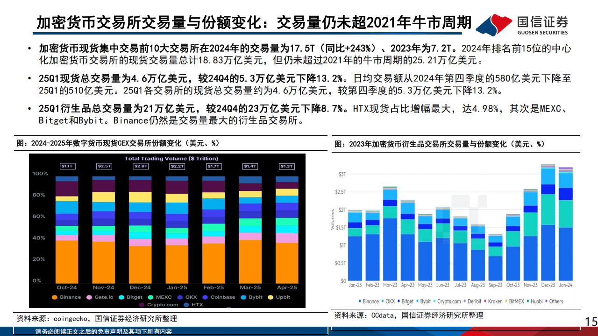Click the $1.3T volume badge above Apr-25
Screen dimensions: 598x336
point(287,166)
